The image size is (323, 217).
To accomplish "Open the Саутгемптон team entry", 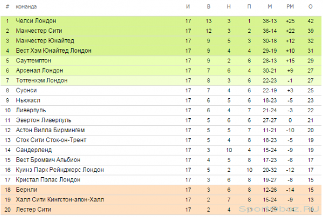I will pyautogui.click(x=33, y=61).
